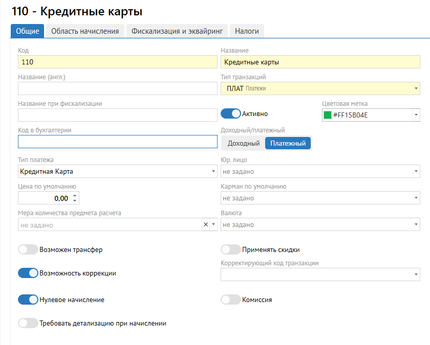Turn off Возможность коррекции switch

[x=28, y=273]
